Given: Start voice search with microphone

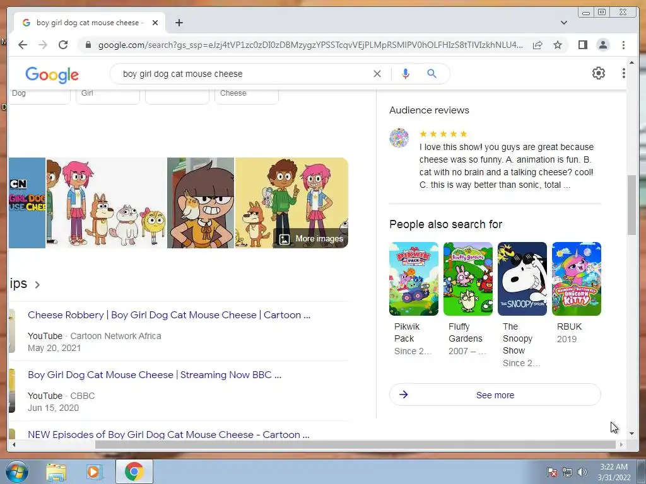Looking at the screenshot, I should pos(406,74).
